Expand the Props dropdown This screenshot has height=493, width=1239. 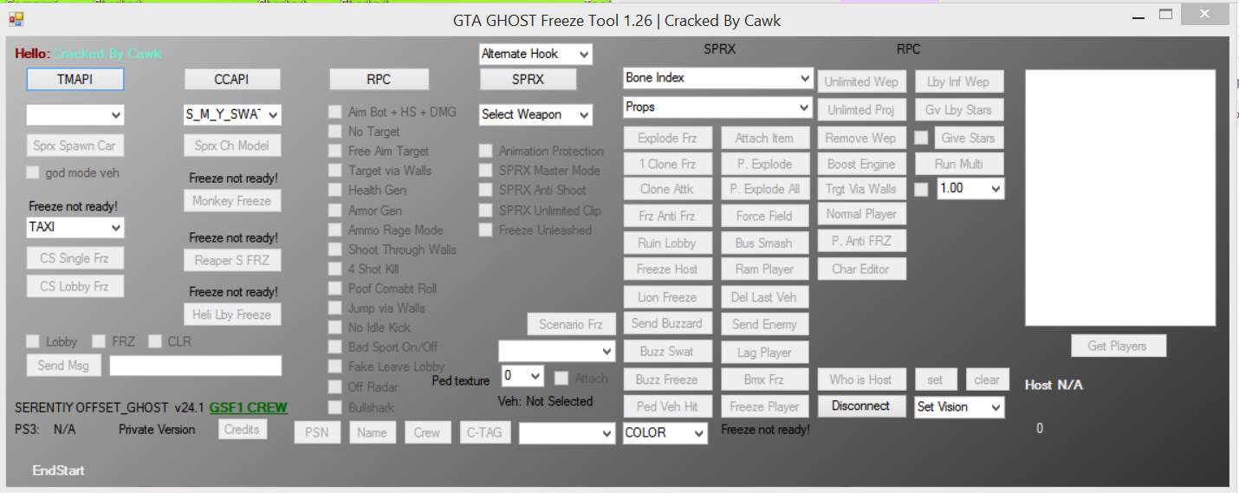click(717, 107)
